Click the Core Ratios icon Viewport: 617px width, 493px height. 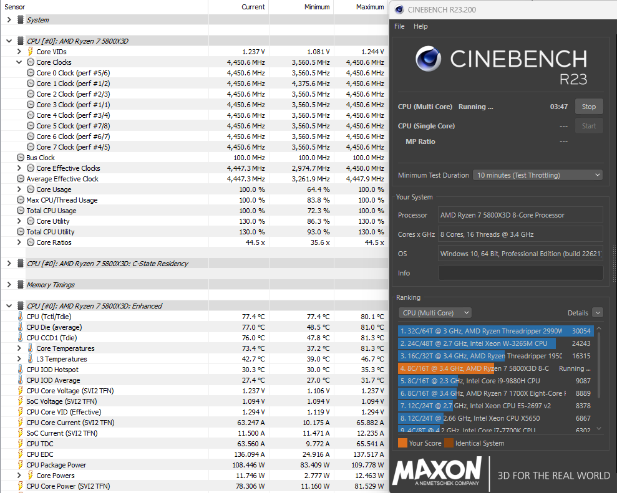(31, 242)
